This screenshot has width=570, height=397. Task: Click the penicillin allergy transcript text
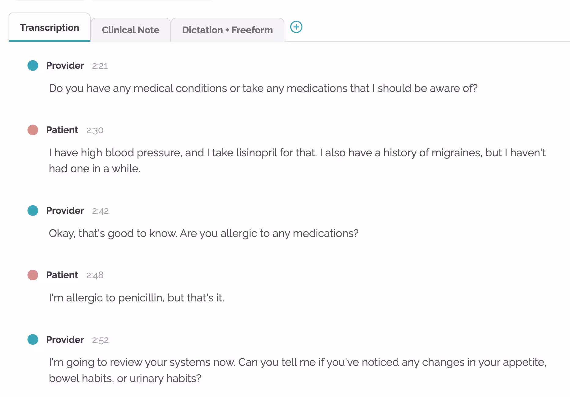tap(137, 297)
